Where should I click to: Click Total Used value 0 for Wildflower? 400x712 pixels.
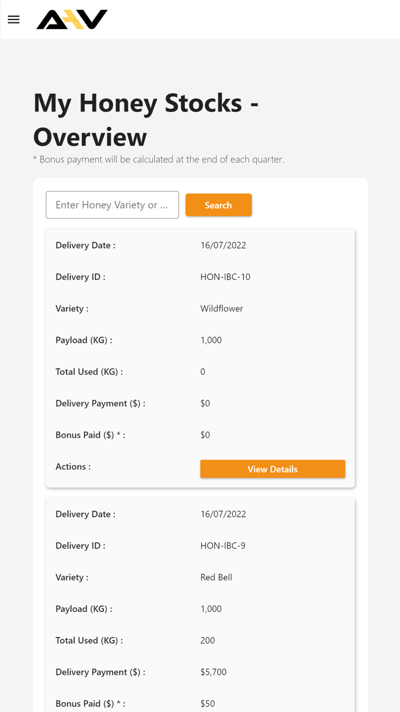[203, 372]
